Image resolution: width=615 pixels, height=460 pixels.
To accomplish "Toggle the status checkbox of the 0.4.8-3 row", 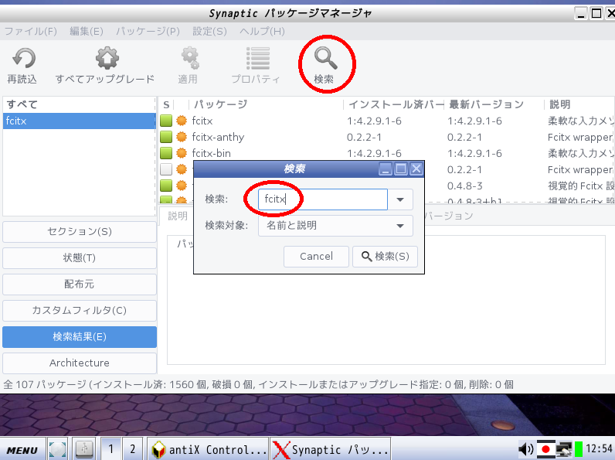I will point(166,186).
